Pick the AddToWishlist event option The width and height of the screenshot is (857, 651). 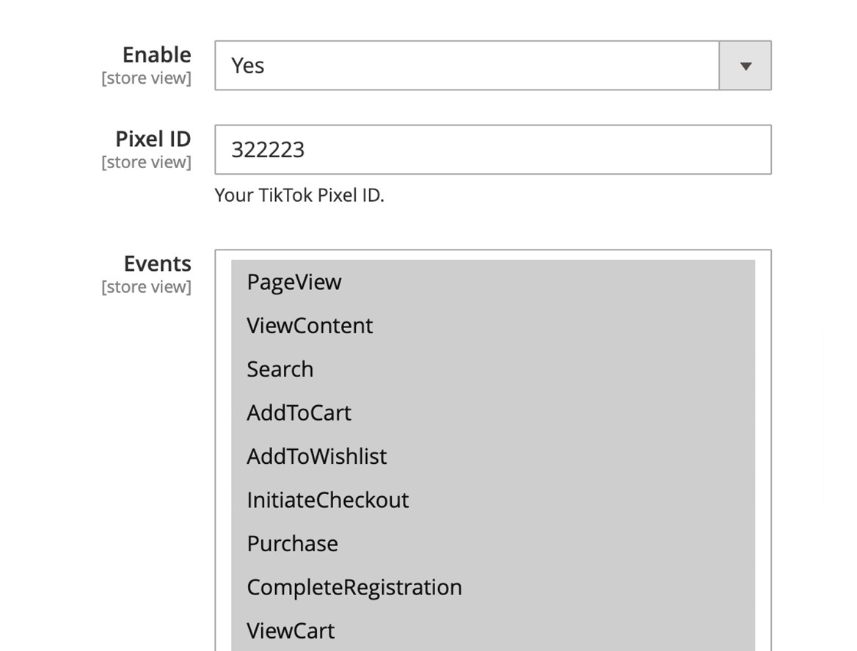click(x=316, y=457)
